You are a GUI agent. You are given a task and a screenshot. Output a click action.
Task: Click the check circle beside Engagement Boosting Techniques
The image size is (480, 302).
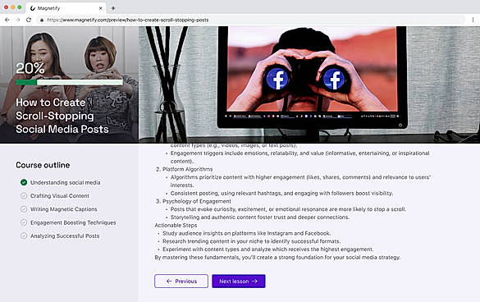24,222
